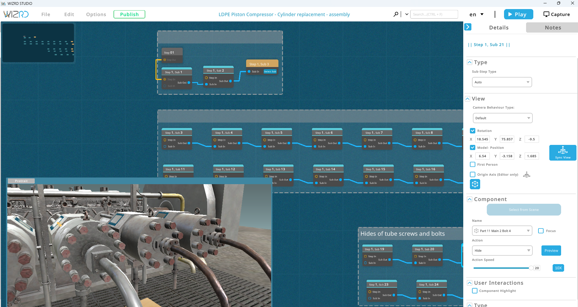Click the origin axis gizmo icon
578x307 pixels.
tap(527, 175)
